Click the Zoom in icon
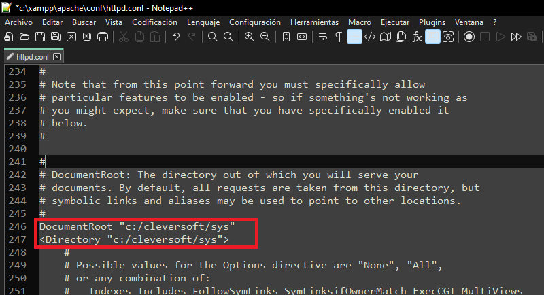This screenshot has width=544, height=295. pyautogui.click(x=250, y=37)
